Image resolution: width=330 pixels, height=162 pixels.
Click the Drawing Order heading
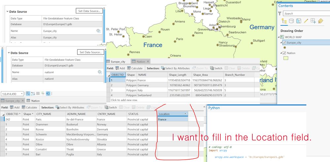pos(292,31)
